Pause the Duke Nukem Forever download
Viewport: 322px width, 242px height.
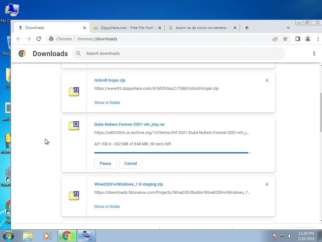[105, 164]
